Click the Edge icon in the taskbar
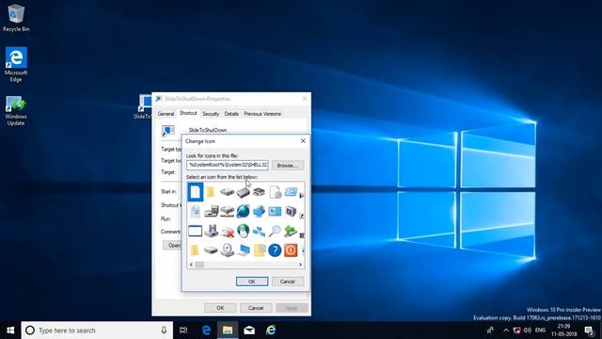This screenshot has height=339, width=602. [206, 331]
